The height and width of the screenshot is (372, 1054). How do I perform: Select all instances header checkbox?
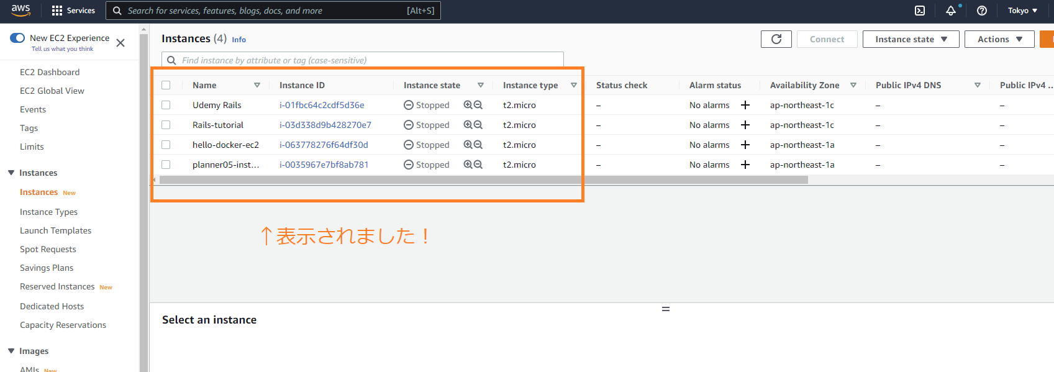(166, 85)
